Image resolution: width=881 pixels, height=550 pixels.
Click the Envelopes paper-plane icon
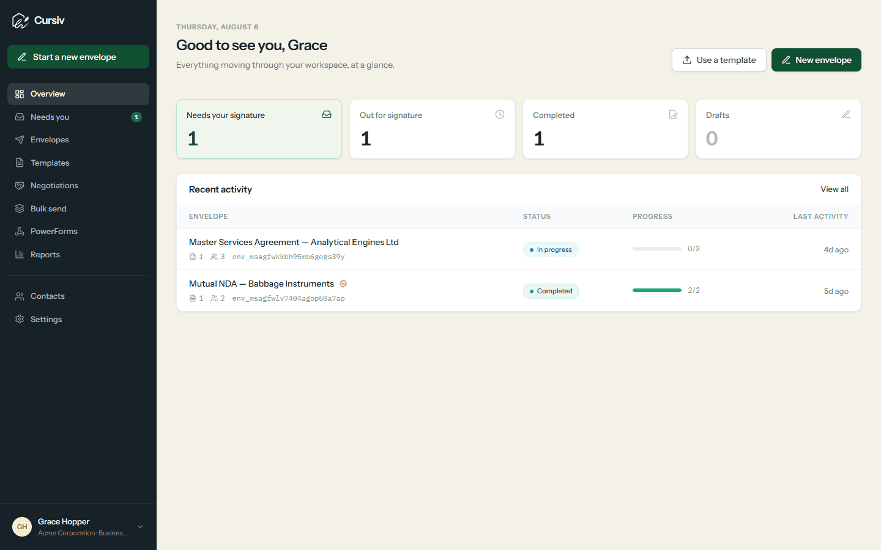click(20, 140)
